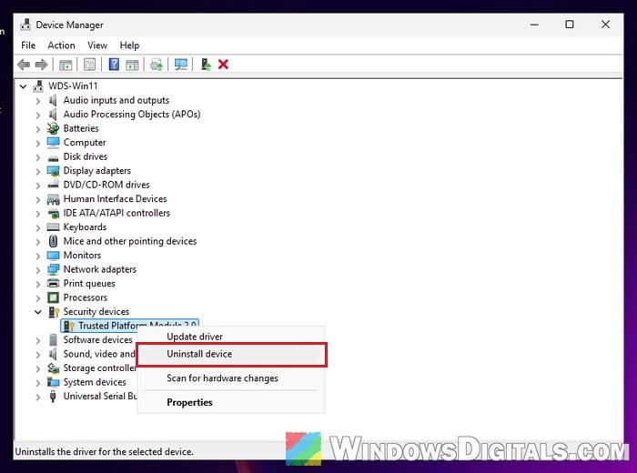Open the View menu

pos(97,45)
